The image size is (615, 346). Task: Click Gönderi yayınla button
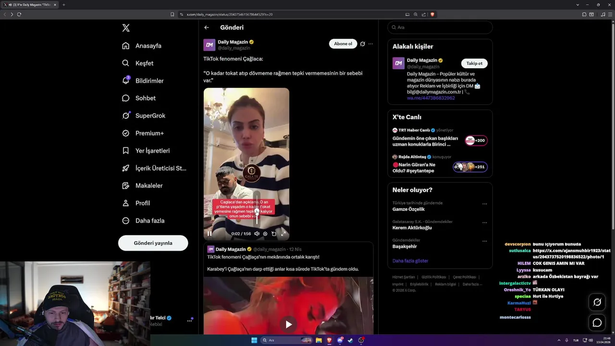(x=153, y=243)
